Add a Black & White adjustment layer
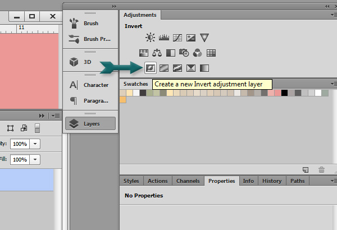 (x=171, y=53)
